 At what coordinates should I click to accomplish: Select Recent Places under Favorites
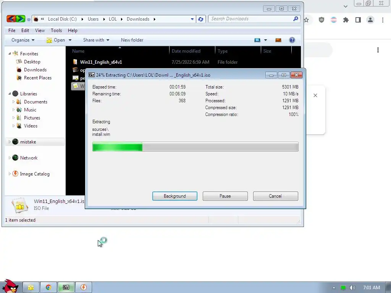pyautogui.click(x=38, y=78)
